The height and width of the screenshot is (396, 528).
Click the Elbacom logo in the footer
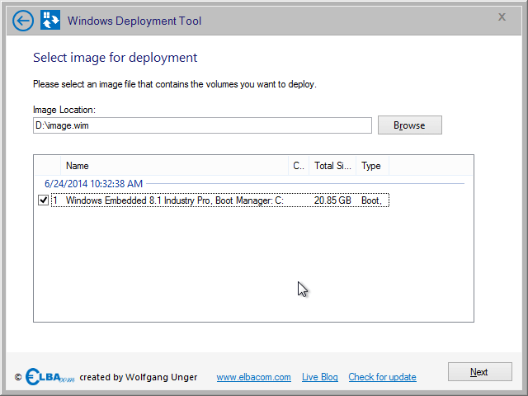[x=49, y=377]
